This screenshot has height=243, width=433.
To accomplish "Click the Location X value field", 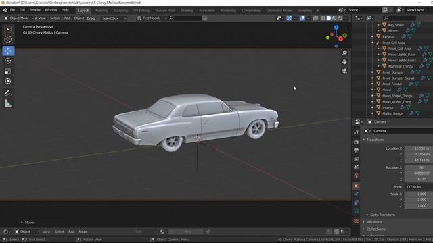I will tap(419, 148).
